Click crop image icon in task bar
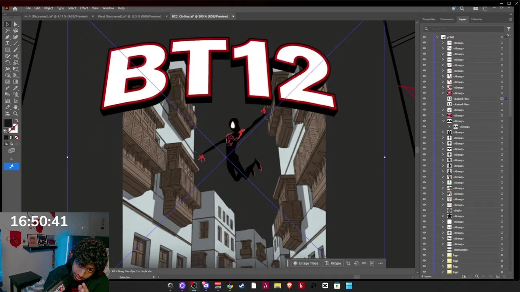 [x=348, y=263]
